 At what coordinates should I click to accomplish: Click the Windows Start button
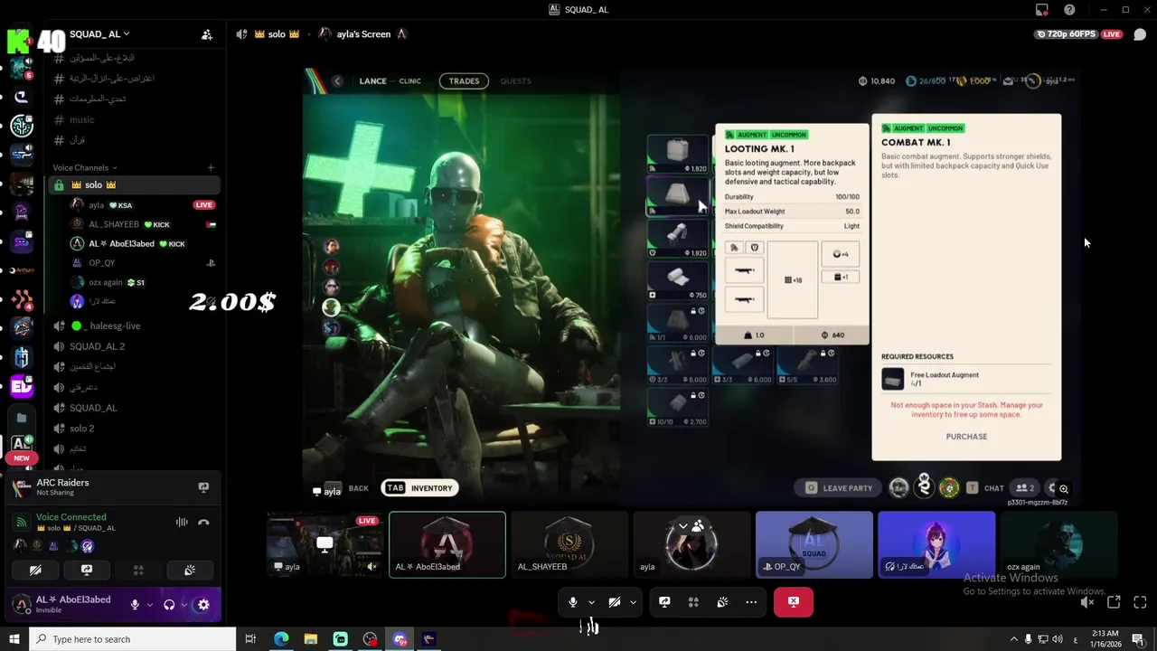14,639
